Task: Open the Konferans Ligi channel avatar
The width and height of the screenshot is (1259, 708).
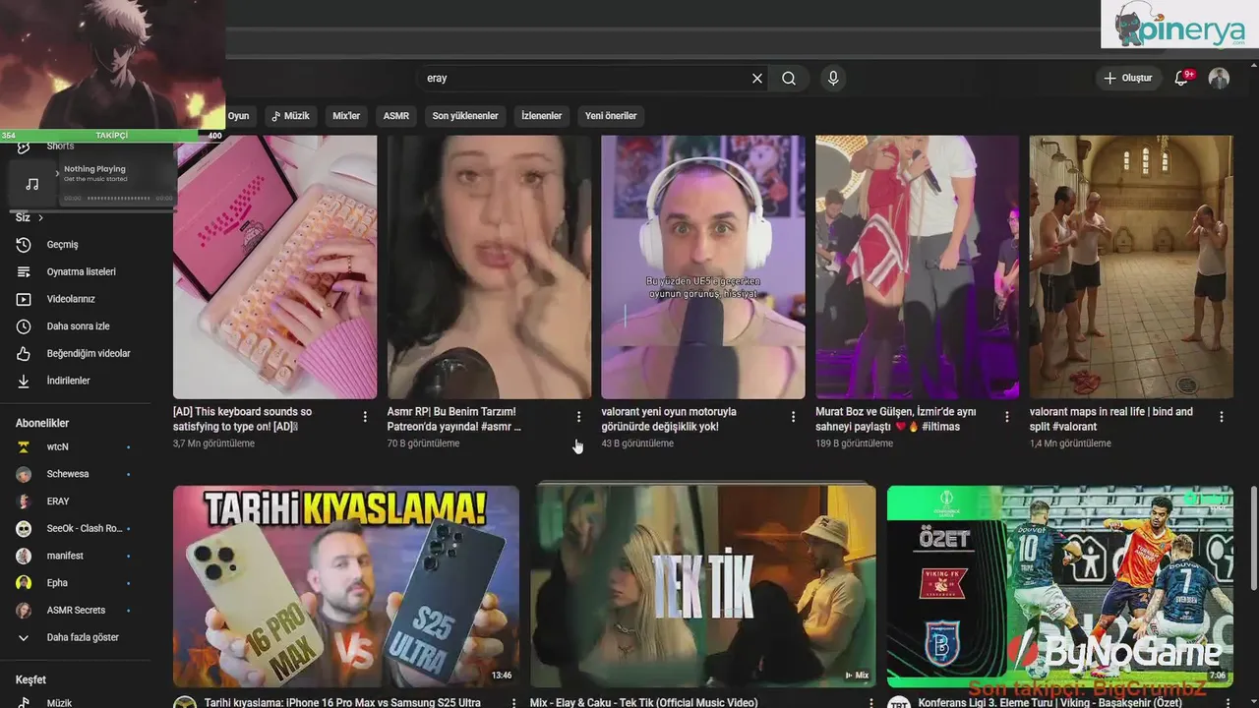Action: click(898, 703)
